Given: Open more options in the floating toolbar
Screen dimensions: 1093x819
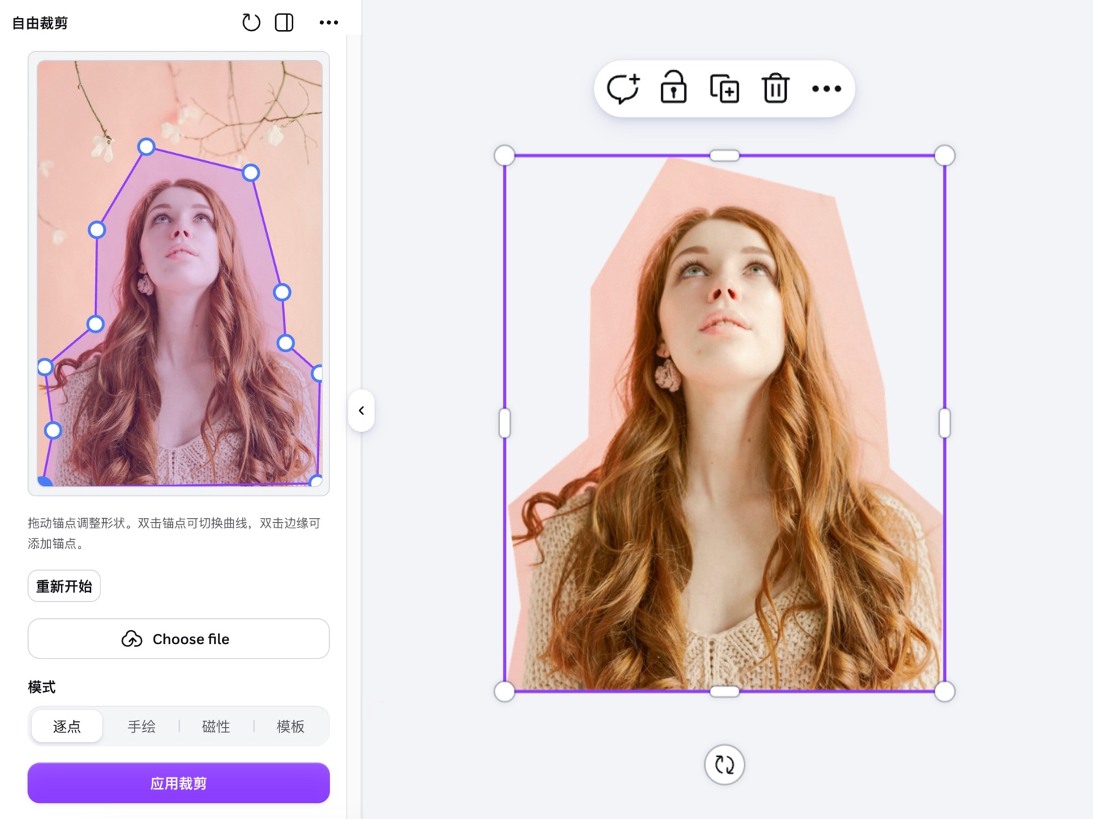Looking at the screenshot, I should 827,89.
